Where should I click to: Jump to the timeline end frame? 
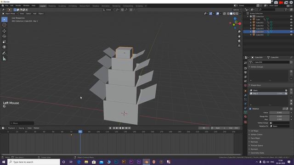point(129,128)
